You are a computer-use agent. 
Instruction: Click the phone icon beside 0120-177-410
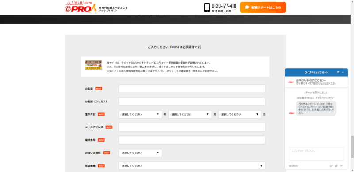(207, 7)
